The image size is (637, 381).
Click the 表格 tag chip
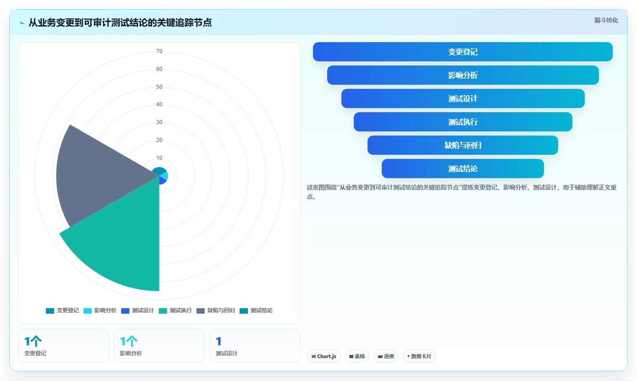[x=357, y=356]
